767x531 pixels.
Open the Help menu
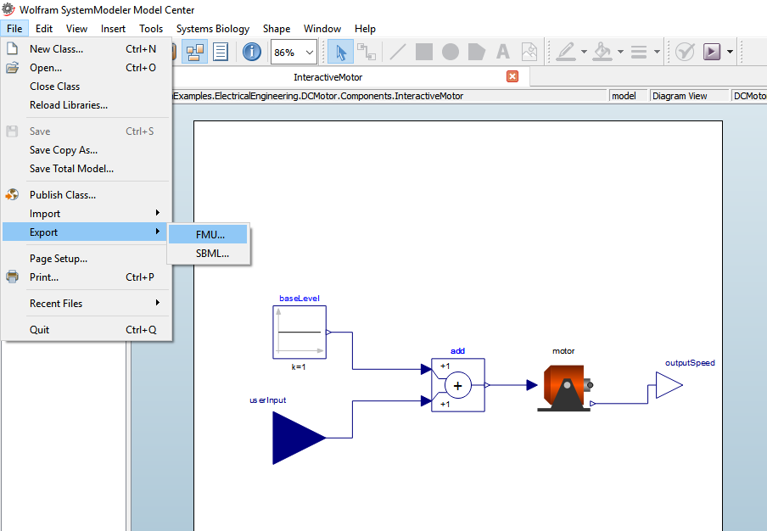point(365,29)
